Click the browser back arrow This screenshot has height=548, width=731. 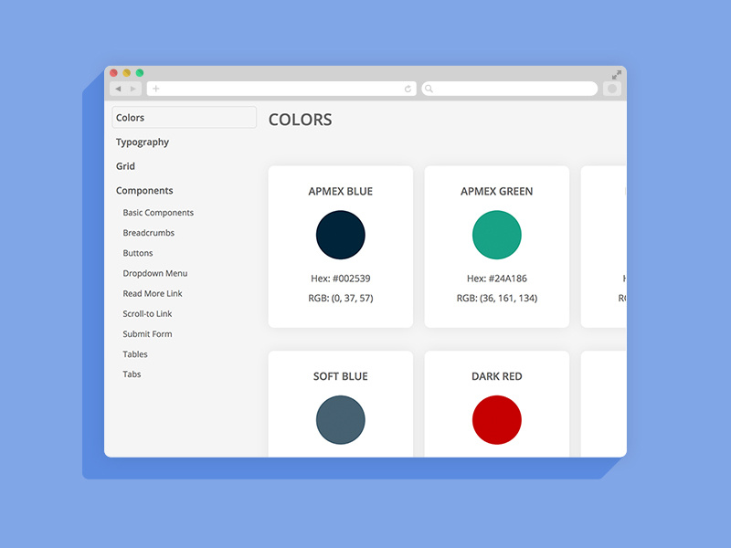pyautogui.click(x=118, y=89)
